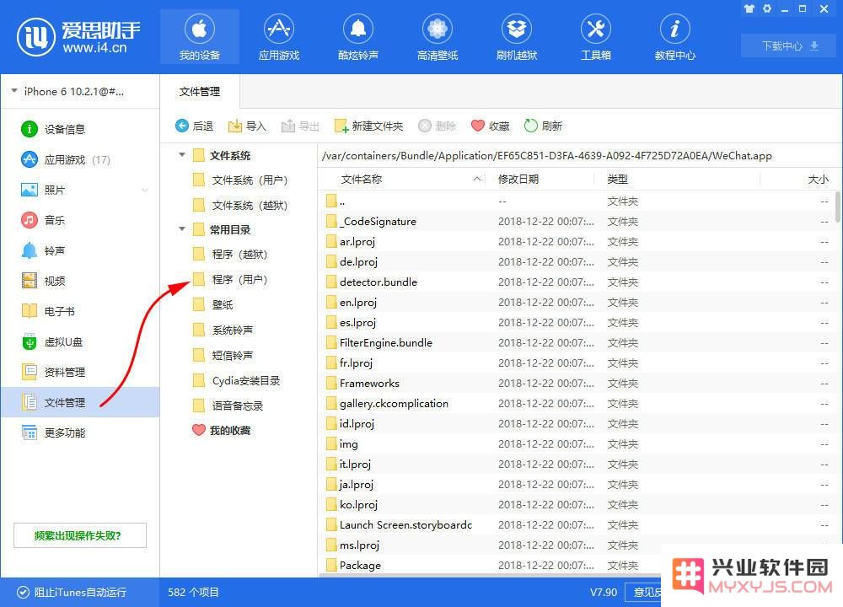Viewport: 843px width, 607px height.
Task: Select 程序 (越狱) tree item
Action: pos(230,255)
